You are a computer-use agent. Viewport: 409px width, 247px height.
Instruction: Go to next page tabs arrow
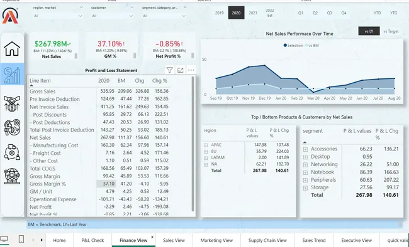tap(42, 240)
